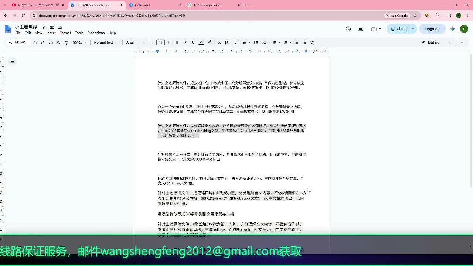The image size is (473, 266).
Task: Switch to Note Detail browser tab
Action: (155, 5)
